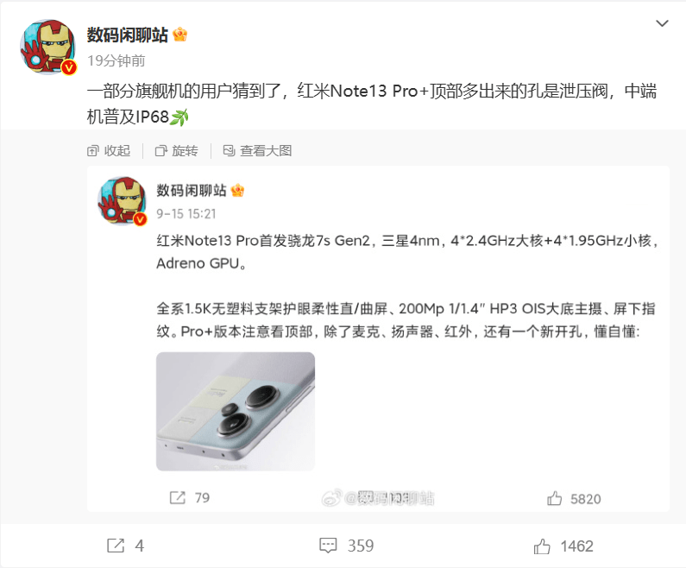
Task: Open the 数码闲聊站 profile from the main post's username
Action: pos(128,35)
